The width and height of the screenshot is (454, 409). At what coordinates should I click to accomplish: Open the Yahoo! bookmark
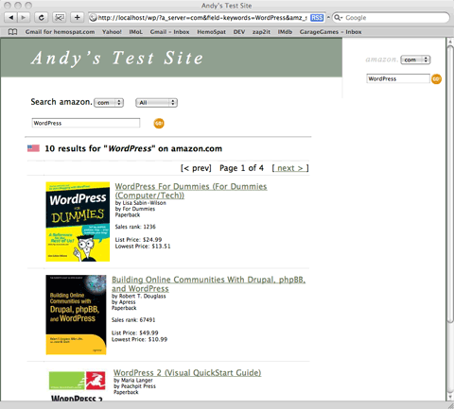pos(112,32)
